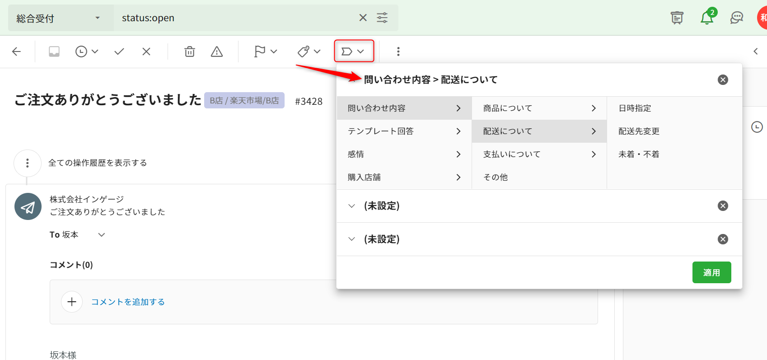Image resolution: width=767 pixels, height=360 pixels.
Task: Open the chat bubble icon
Action: coord(736,18)
